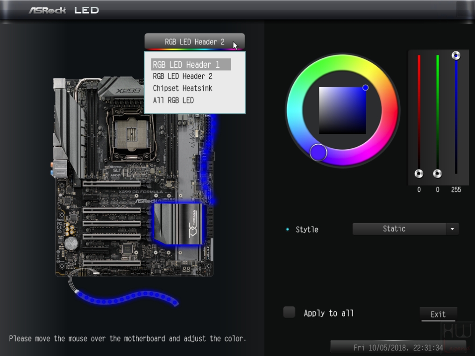Click the Exit button
Screen dimensions: 475x356
tap(438, 314)
